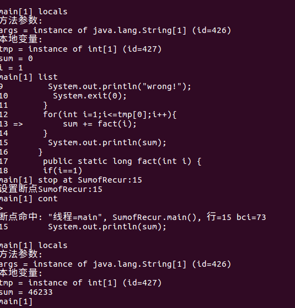Click first tmp = instance of int[1] line

[81, 49]
